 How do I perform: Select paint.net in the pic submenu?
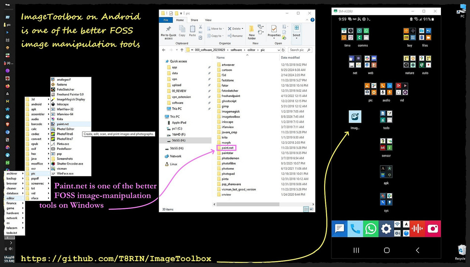71,124
